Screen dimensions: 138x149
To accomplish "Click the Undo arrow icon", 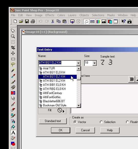I will (x=41, y=22).
